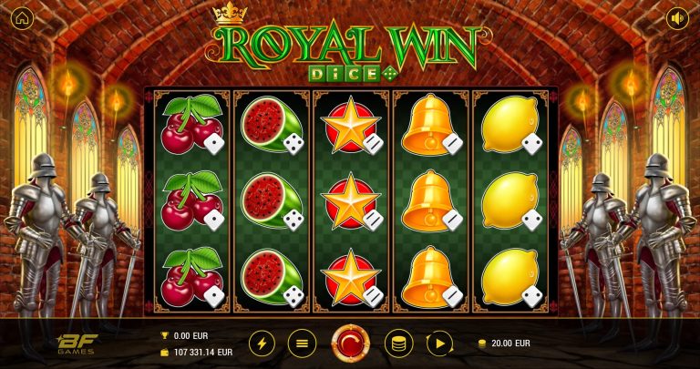Go to the home lobby icon
This screenshot has height=369, width=700.
pyautogui.click(x=22, y=18)
